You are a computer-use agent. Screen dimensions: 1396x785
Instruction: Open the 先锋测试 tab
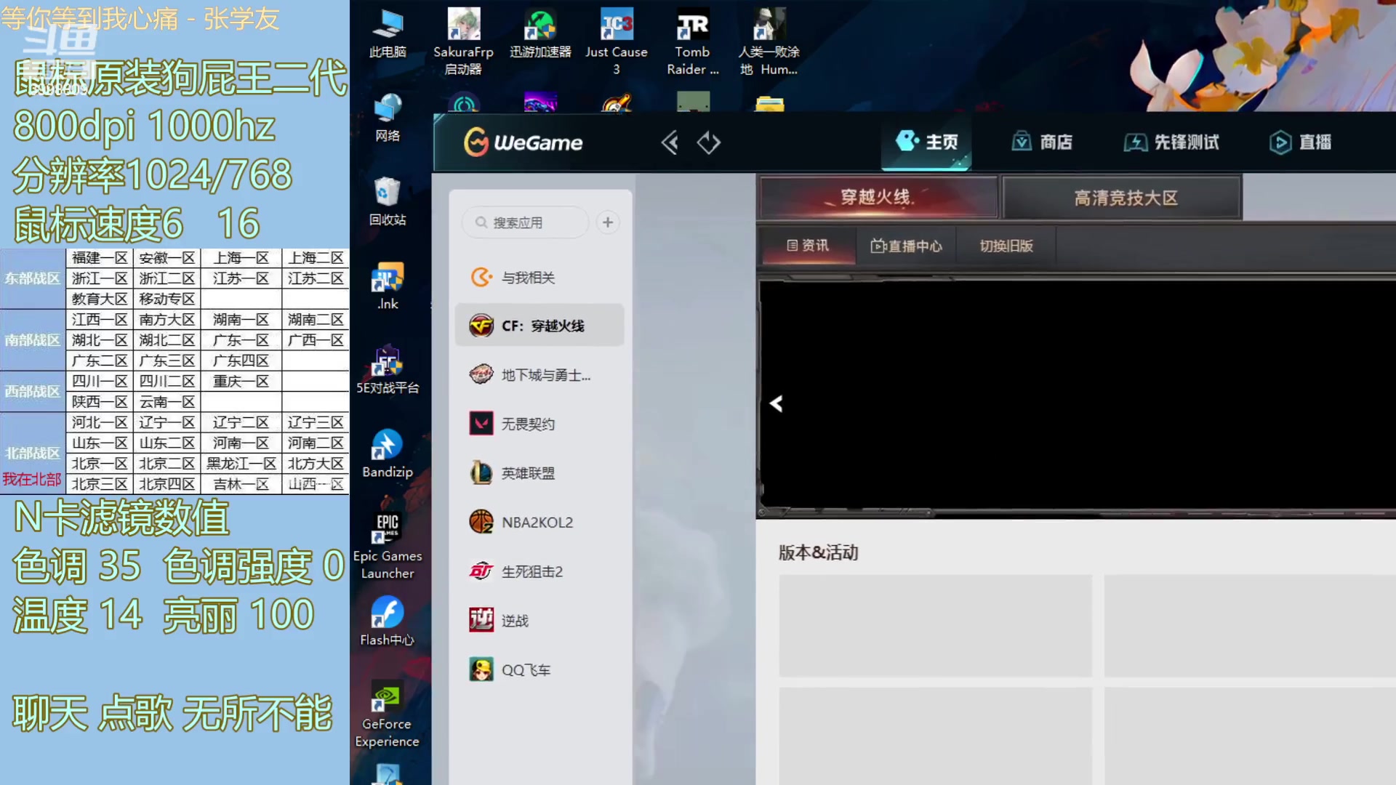click(1171, 142)
